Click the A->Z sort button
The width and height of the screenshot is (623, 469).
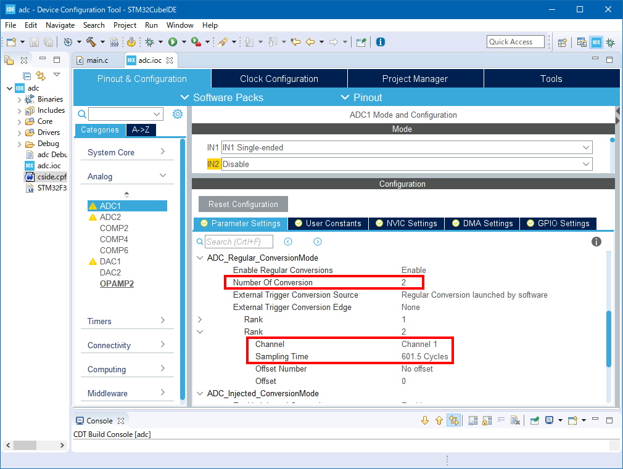pos(141,130)
